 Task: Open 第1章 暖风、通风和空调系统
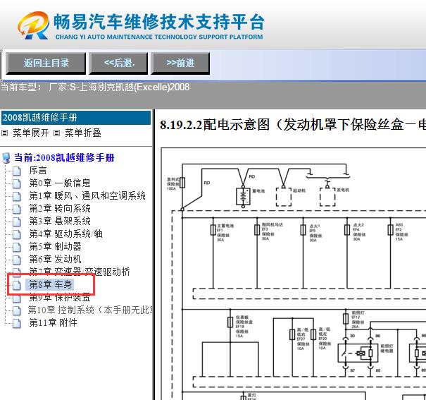click(x=87, y=195)
